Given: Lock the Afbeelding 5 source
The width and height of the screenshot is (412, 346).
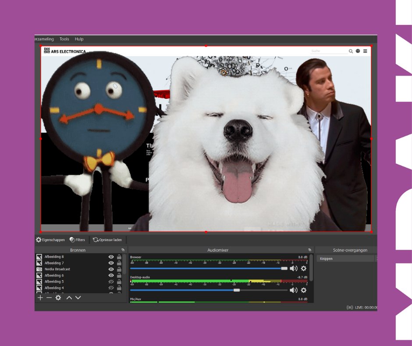Looking at the screenshot, I should click(119, 281).
